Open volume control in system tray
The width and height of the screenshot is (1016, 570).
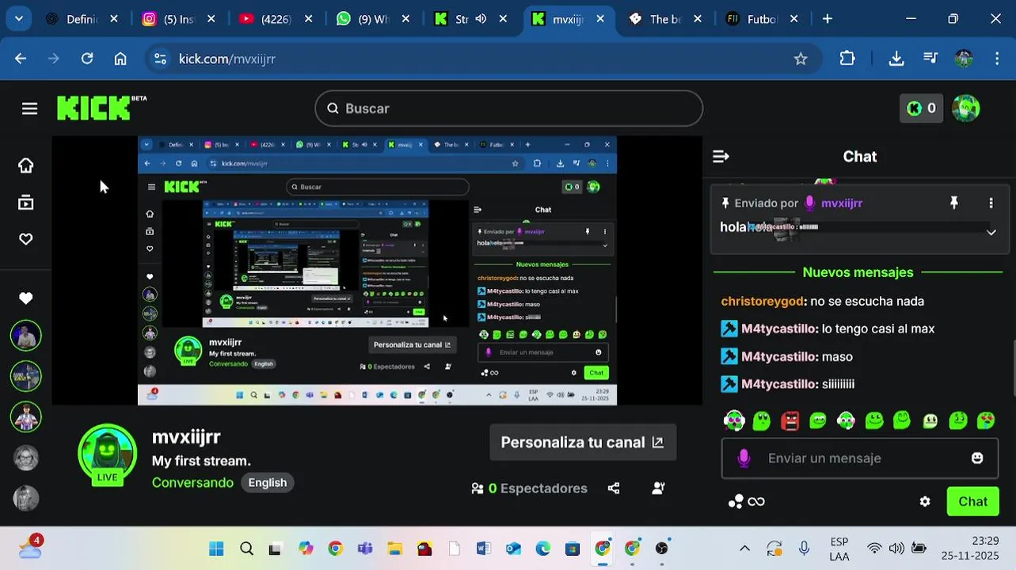pos(896,549)
